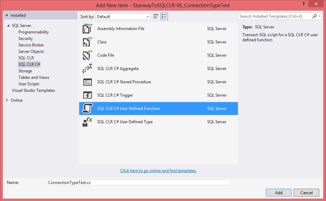
Task: Select Security category
Action: (26, 39)
